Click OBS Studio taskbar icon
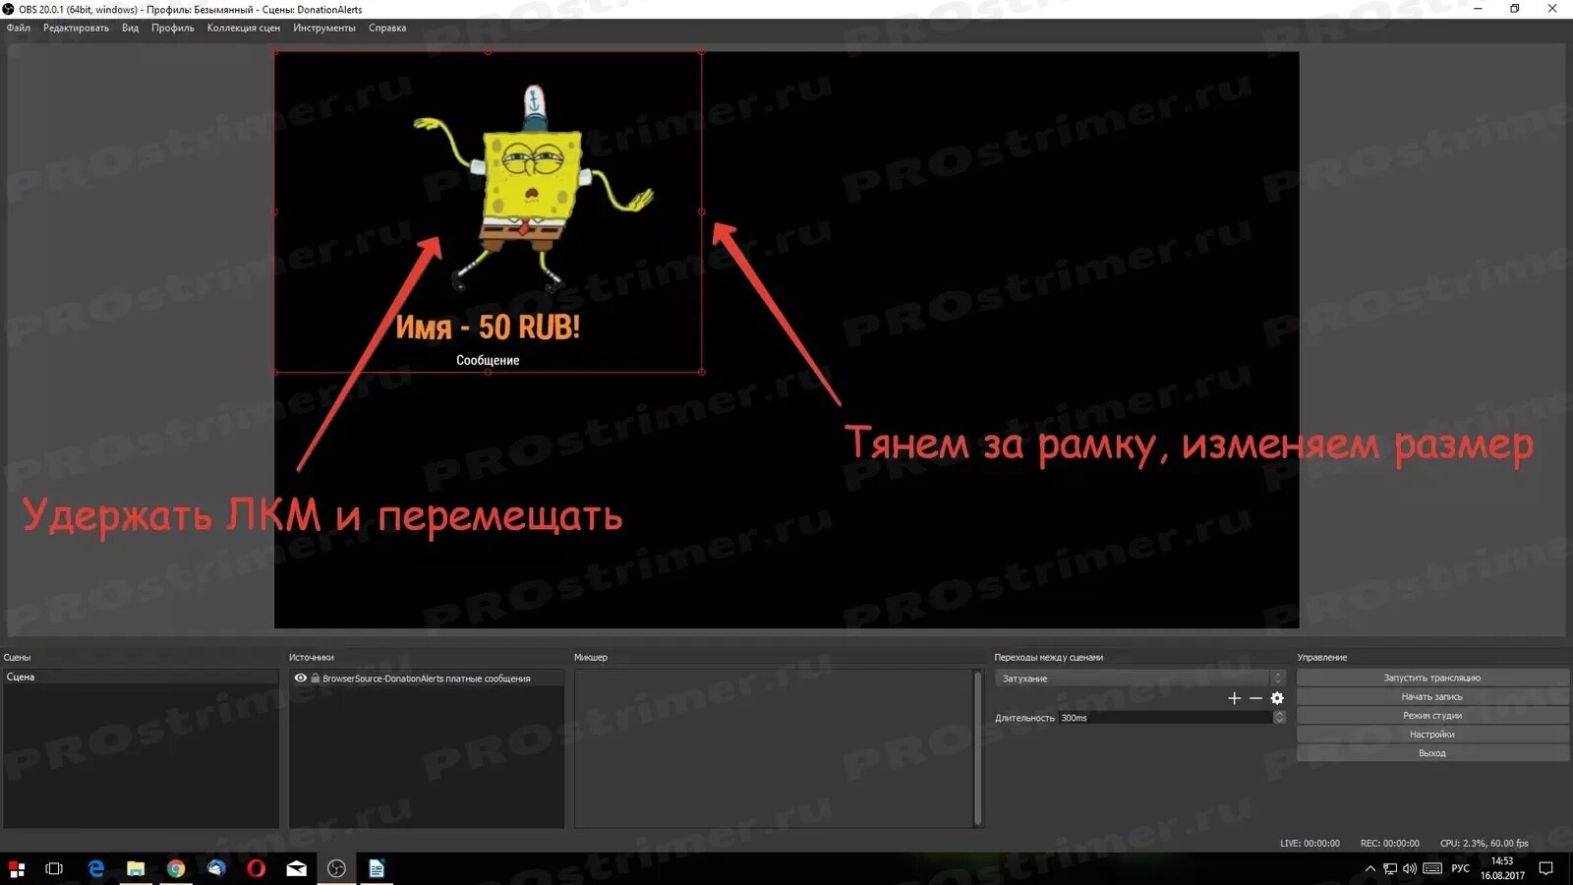This screenshot has height=885, width=1573. click(336, 868)
